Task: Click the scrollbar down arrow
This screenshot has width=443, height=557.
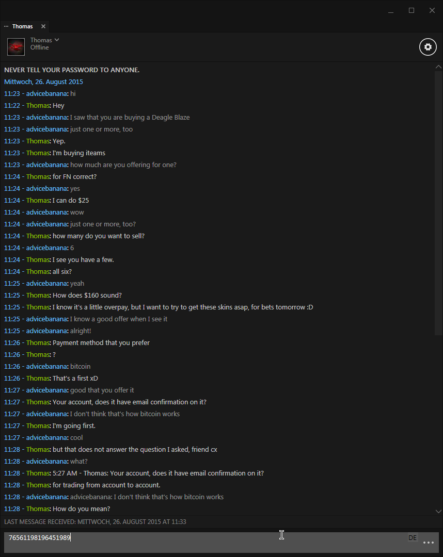Action: tap(438, 511)
